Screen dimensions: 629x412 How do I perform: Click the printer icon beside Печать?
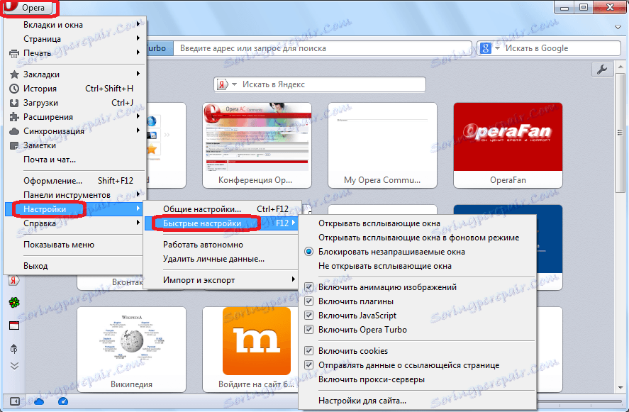14,53
